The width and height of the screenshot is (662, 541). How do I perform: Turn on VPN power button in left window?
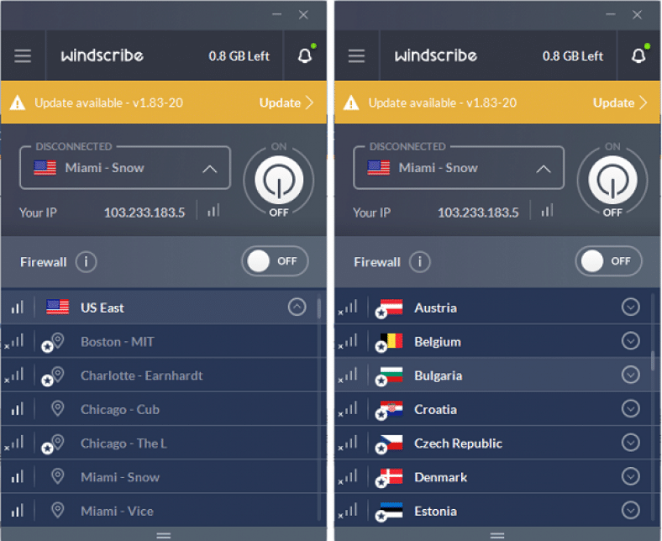point(279,181)
